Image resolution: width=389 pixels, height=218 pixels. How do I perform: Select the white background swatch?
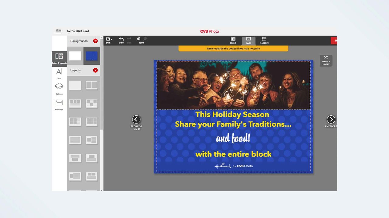click(75, 56)
